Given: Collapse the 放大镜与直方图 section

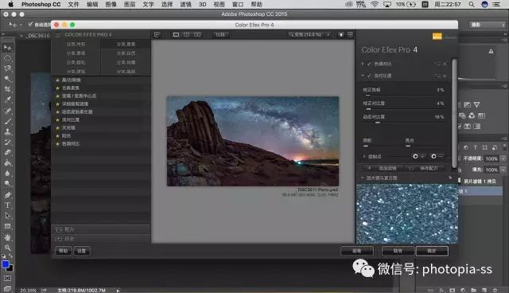Looking at the screenshot, I should (363, 178).
